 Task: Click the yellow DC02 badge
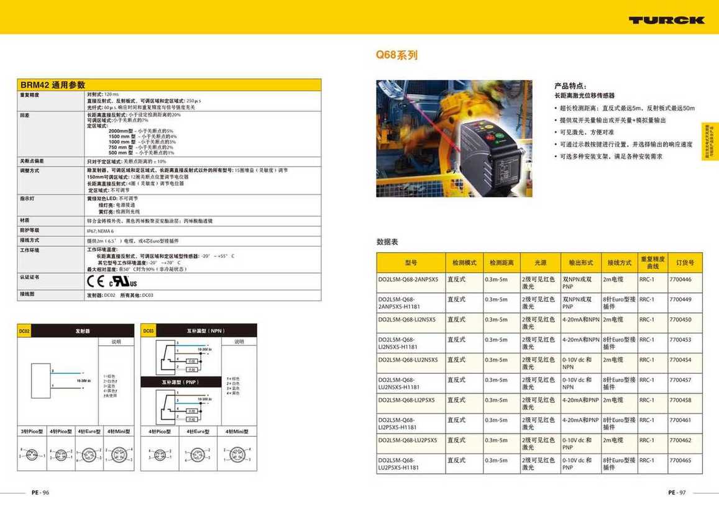[x=24, y=331]
